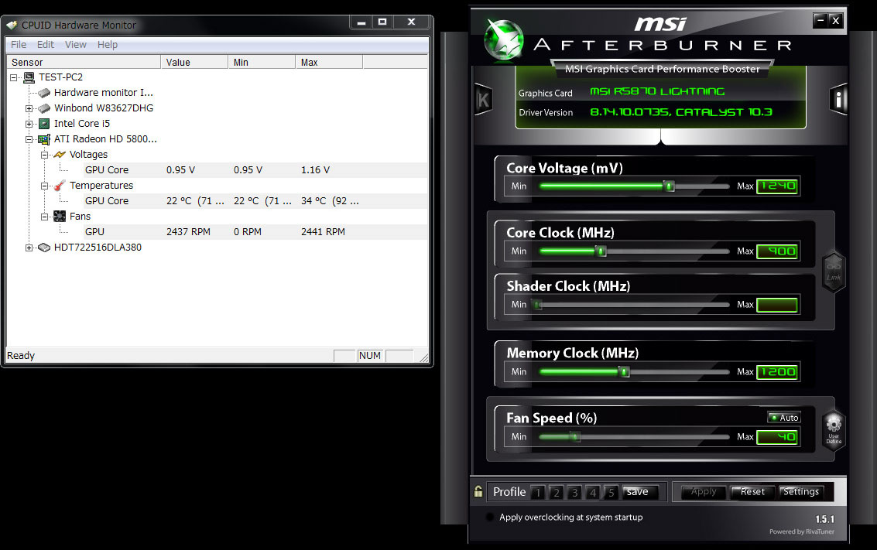This screenshot has width=877, height=550.
Task: Open the Edit menu
Action: [x=46, y=45]
